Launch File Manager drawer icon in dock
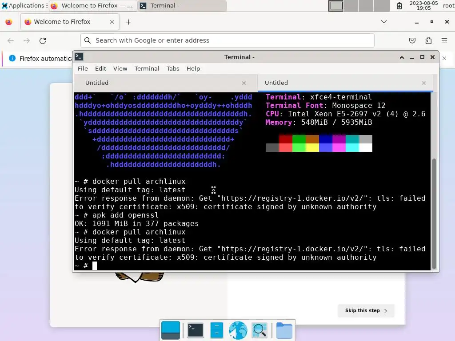The height and width of the screenshot is (341, 455). (x=216, y=330)
